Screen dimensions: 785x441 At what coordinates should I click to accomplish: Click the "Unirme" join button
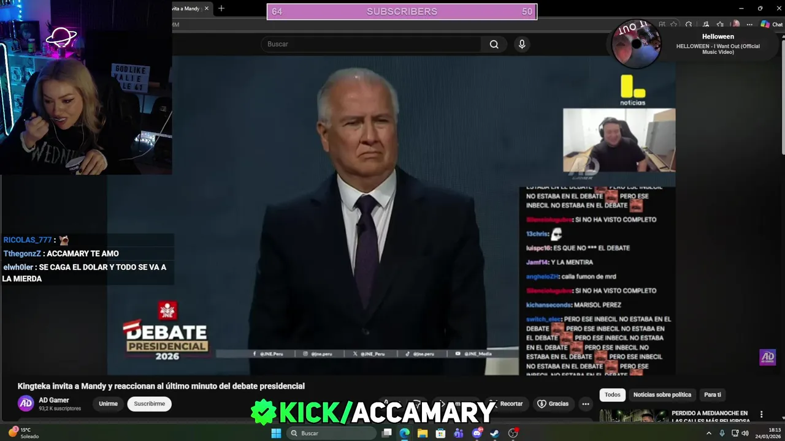point(108,404)
